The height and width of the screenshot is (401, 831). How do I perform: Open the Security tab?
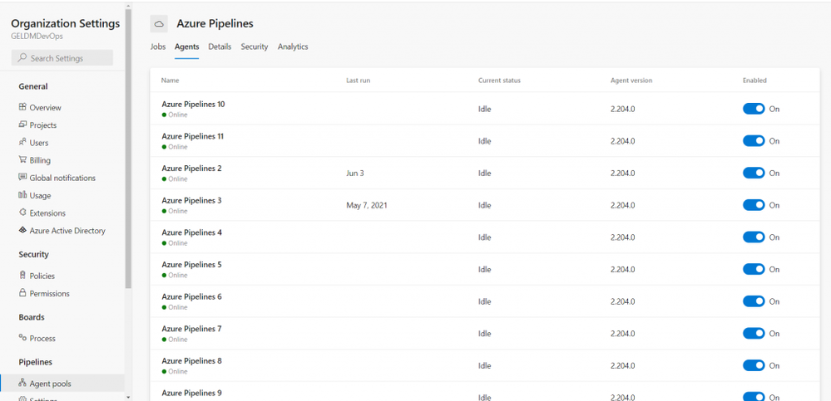tap(255, 46)
